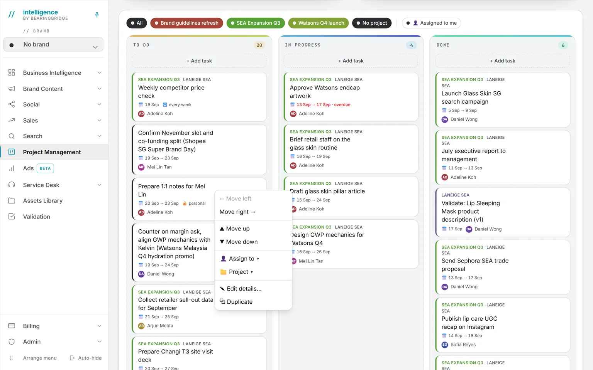Click the BETA badge next to Ads
Viewport: 593px width, 370px height.
45,168
